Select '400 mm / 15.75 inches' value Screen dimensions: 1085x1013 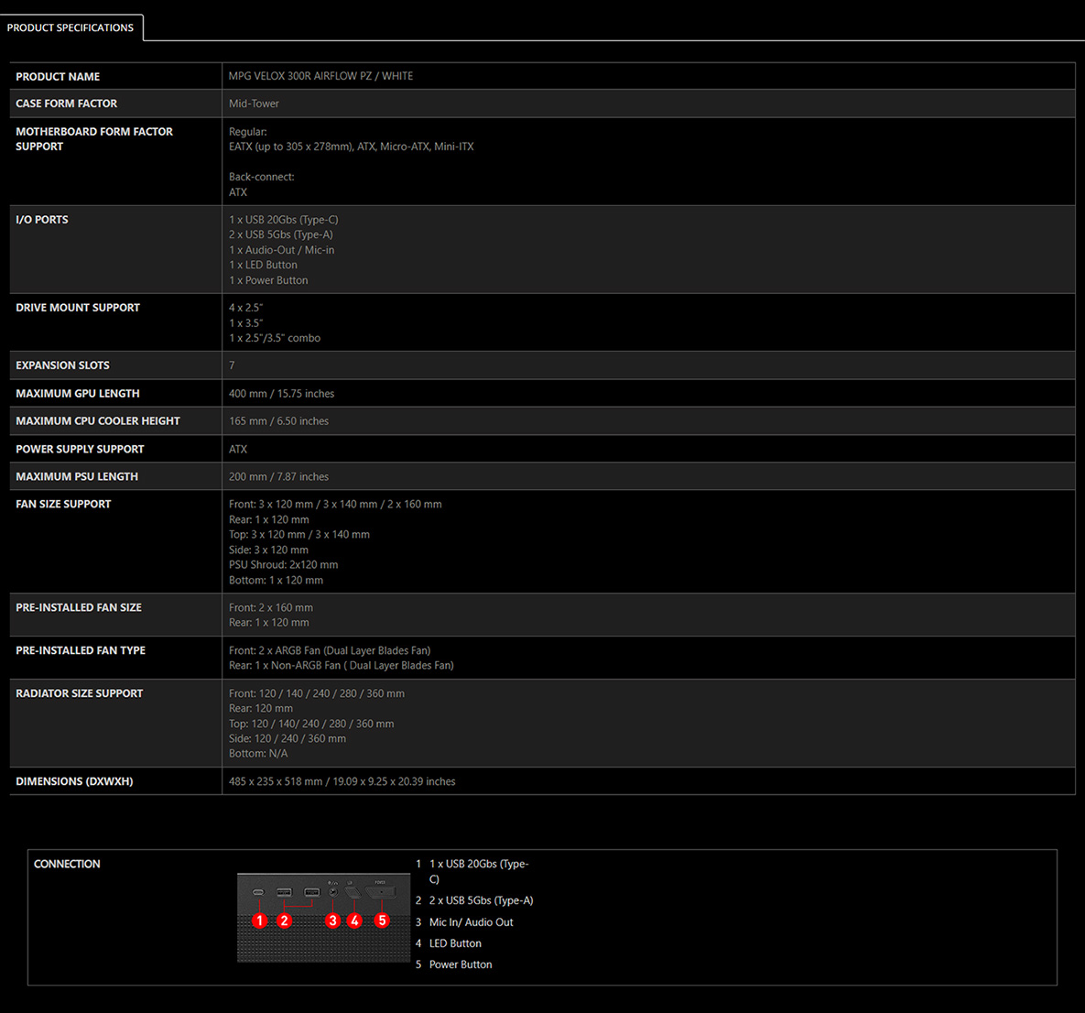pyautogui.click(x=282, y=394)
